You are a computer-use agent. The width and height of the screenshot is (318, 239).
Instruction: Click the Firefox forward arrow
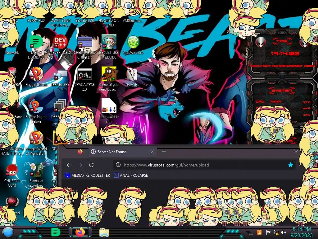(80, 165)
